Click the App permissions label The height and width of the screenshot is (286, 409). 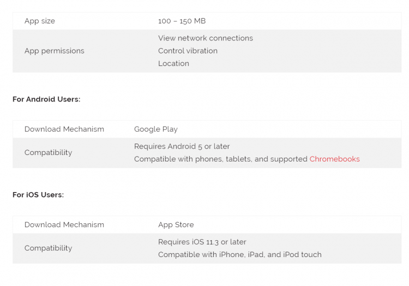pyautogui.click(x=54, y=51)
